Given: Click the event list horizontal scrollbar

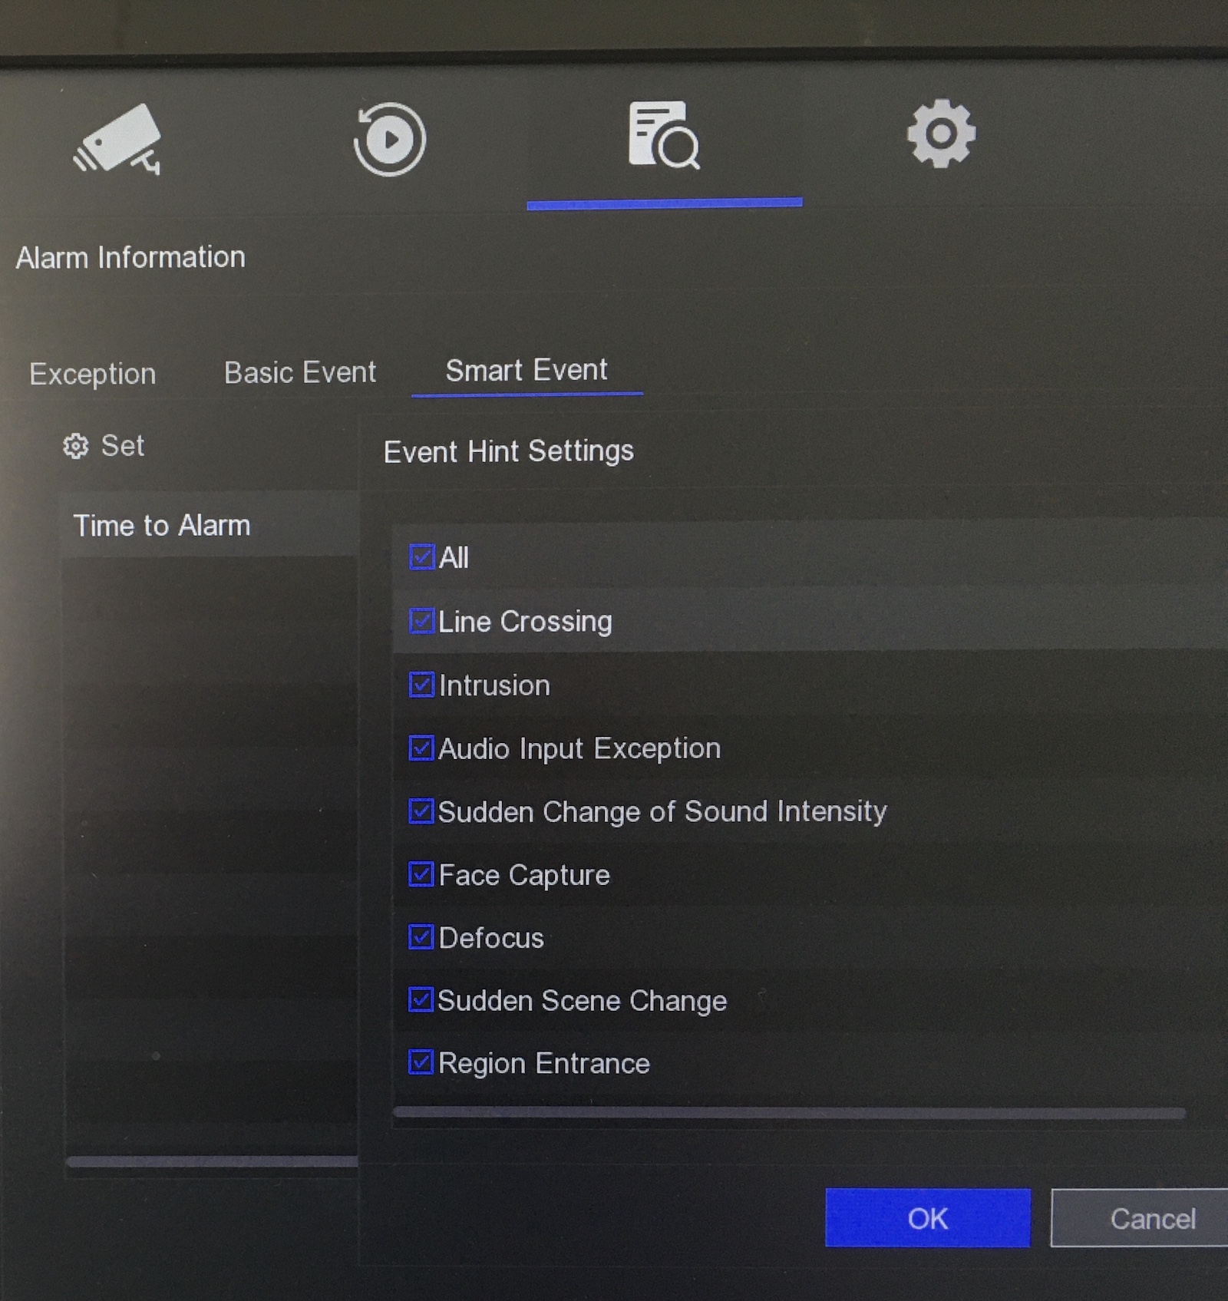Looking at the screenshot, I should [789, 1113].
